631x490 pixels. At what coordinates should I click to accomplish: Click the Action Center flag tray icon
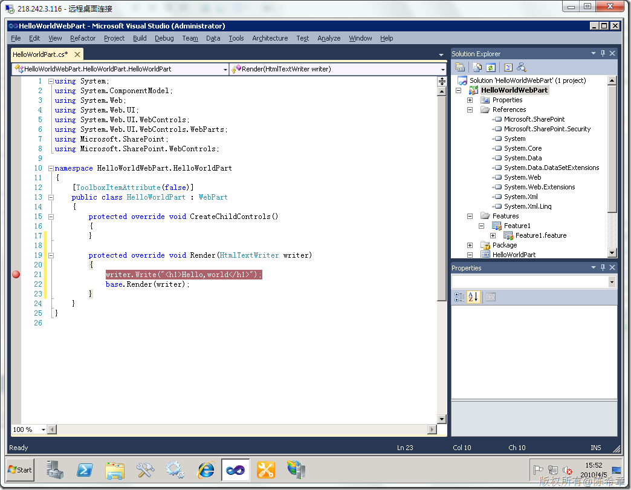(x=538, y=470)
